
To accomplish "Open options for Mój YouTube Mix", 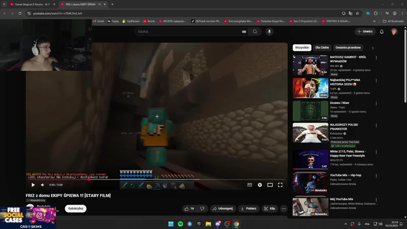I will coord(376,200).
